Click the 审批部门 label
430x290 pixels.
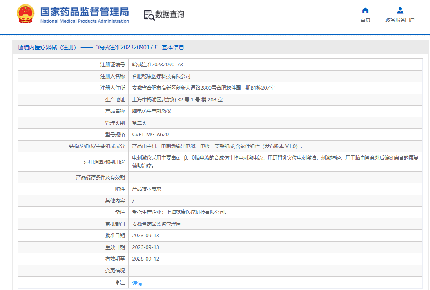pyautogui.click(x=115, y=224)
